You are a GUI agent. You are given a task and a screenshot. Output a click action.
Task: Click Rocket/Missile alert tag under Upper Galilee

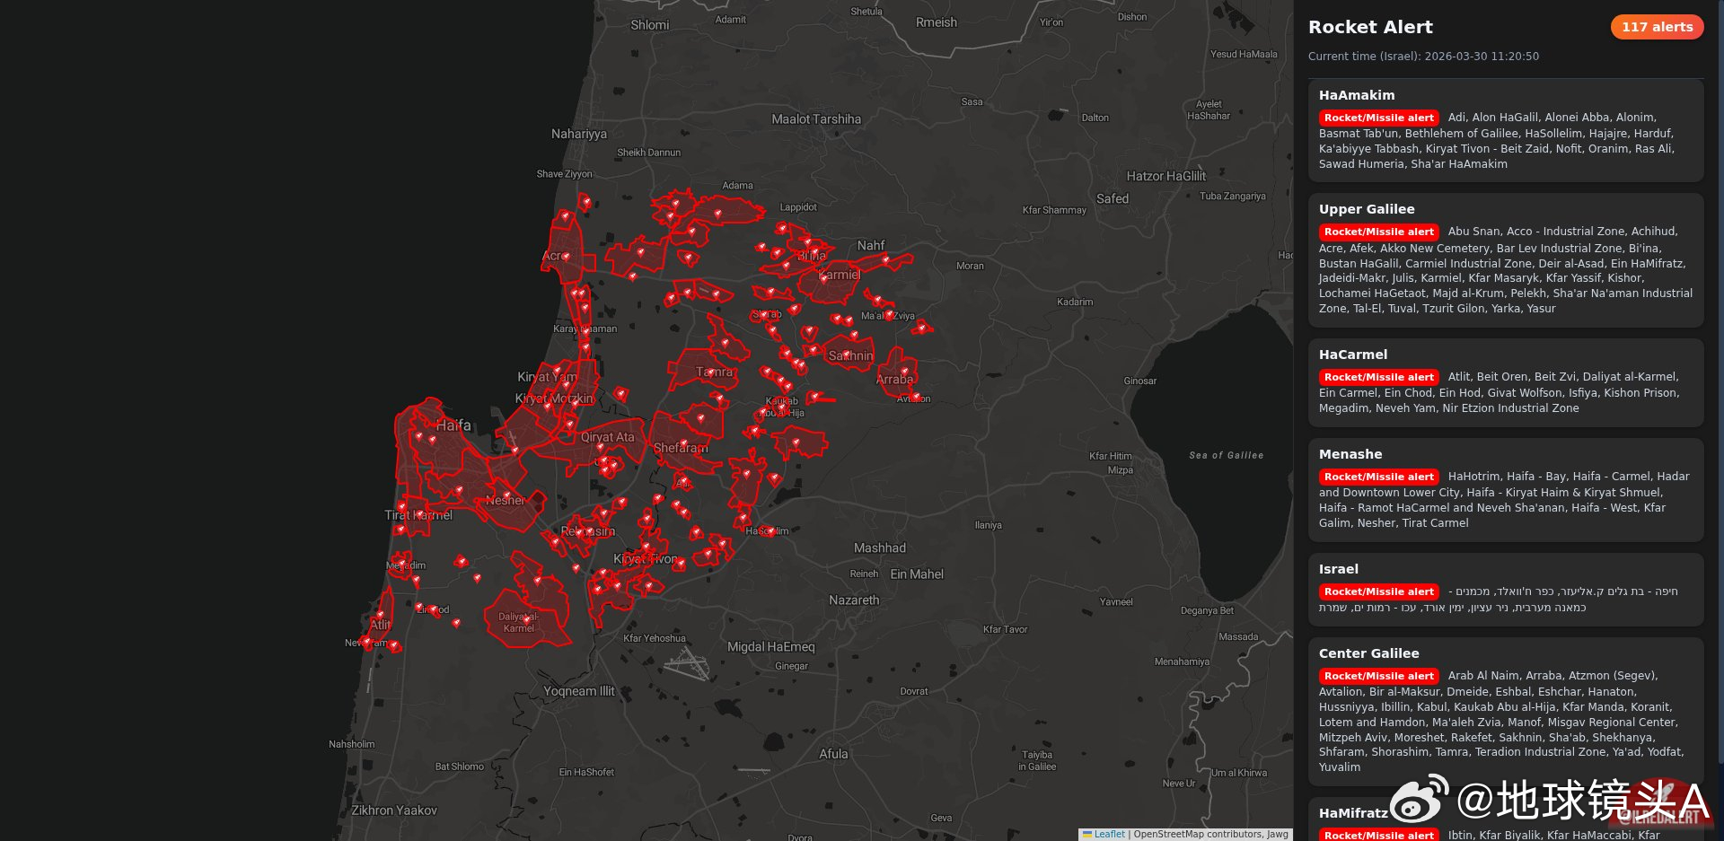coord(1378,232)
